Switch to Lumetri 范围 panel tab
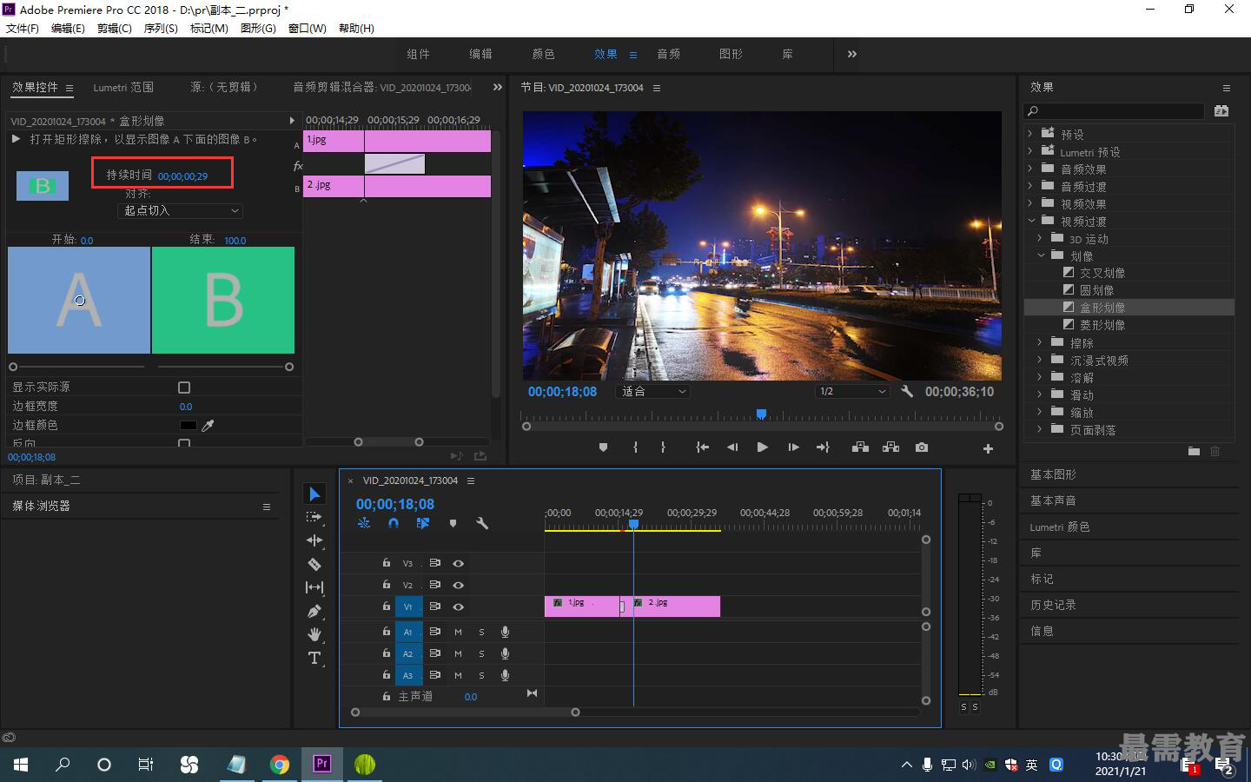The width and height of the screenshot is (1251, 782). (123, 87)
